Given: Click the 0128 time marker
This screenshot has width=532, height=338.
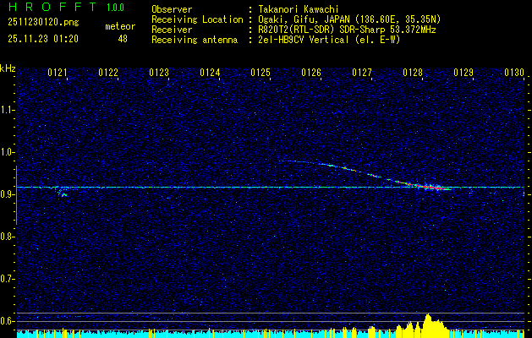Looking at the screenshot, I should (413, 74).
